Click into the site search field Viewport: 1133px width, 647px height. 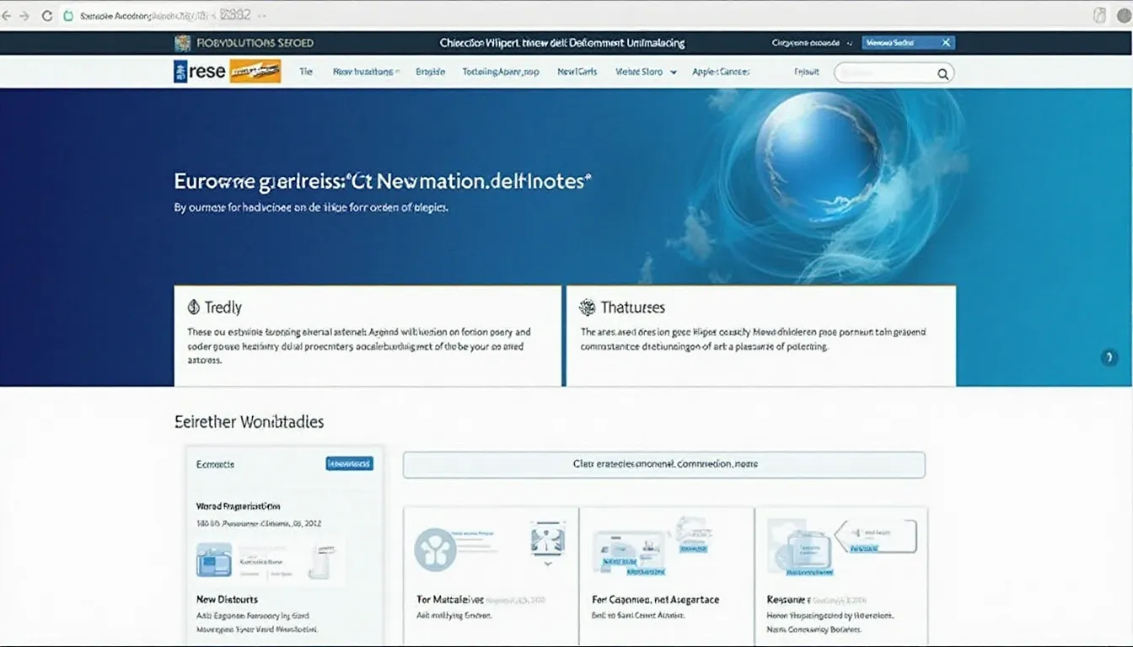(894, 73)
